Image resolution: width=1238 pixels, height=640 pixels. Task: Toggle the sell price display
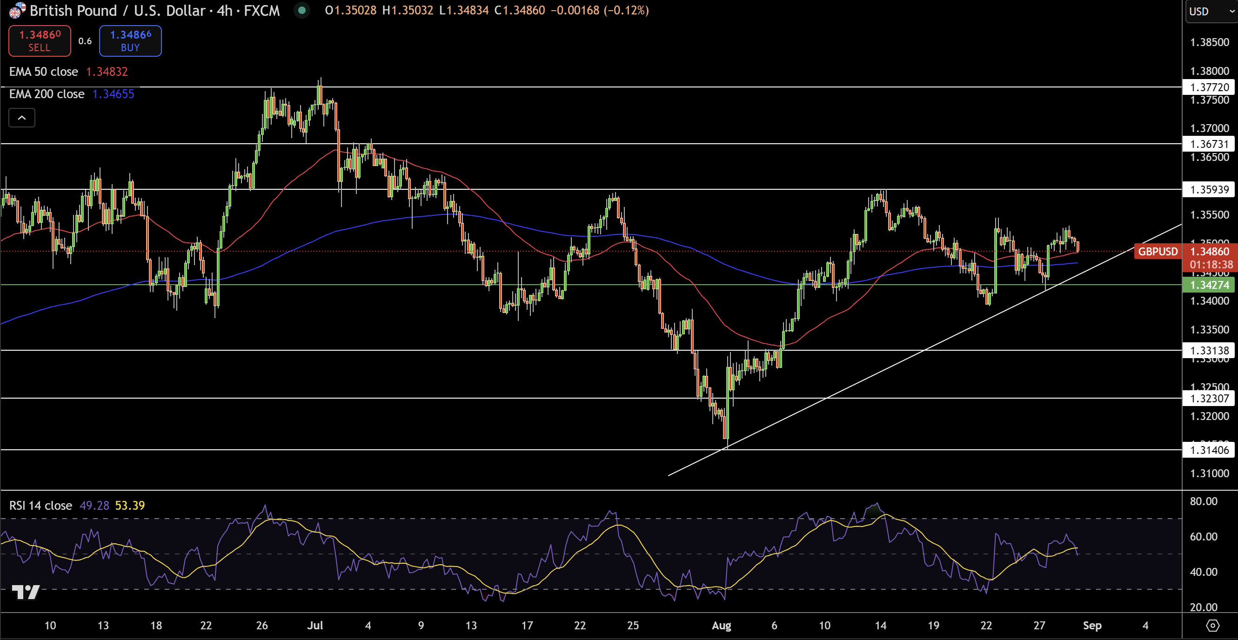(x=39, y=40)
